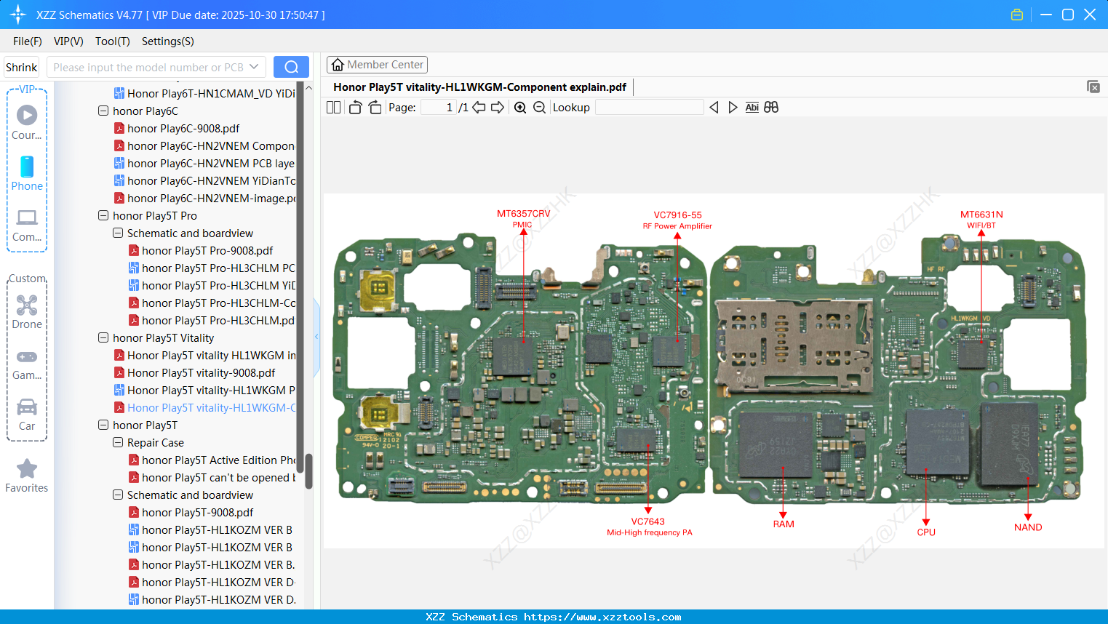1108x624 pixels.
Task: Open the Tool(T) menu
Action: tap(113, 41)
